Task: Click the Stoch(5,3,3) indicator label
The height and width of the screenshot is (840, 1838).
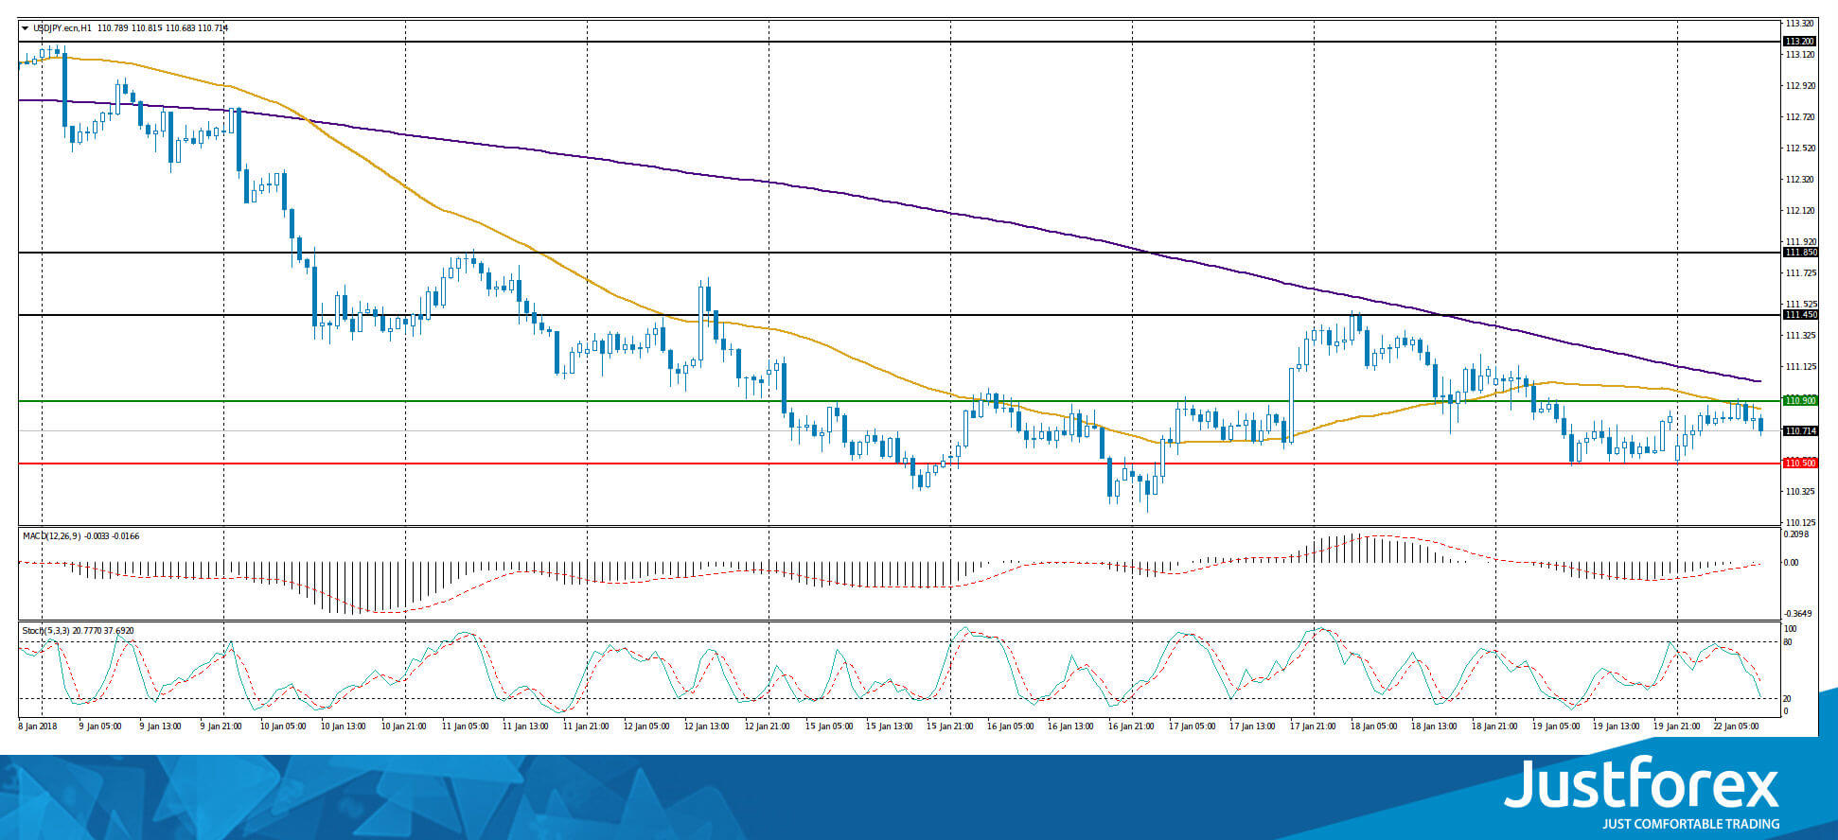Action: point(47,630)
